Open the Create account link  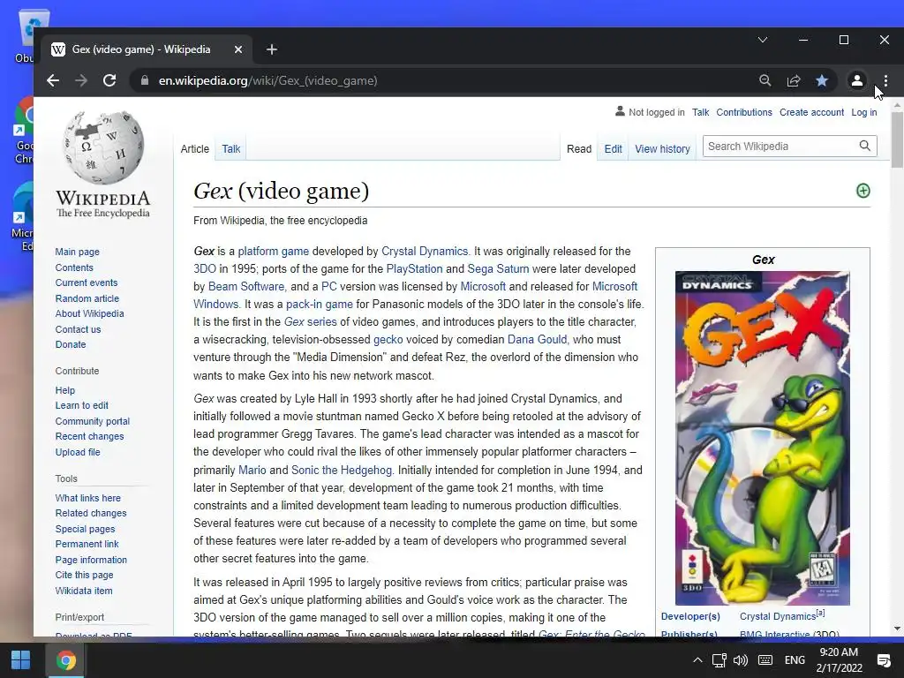[x=811, y=112]
